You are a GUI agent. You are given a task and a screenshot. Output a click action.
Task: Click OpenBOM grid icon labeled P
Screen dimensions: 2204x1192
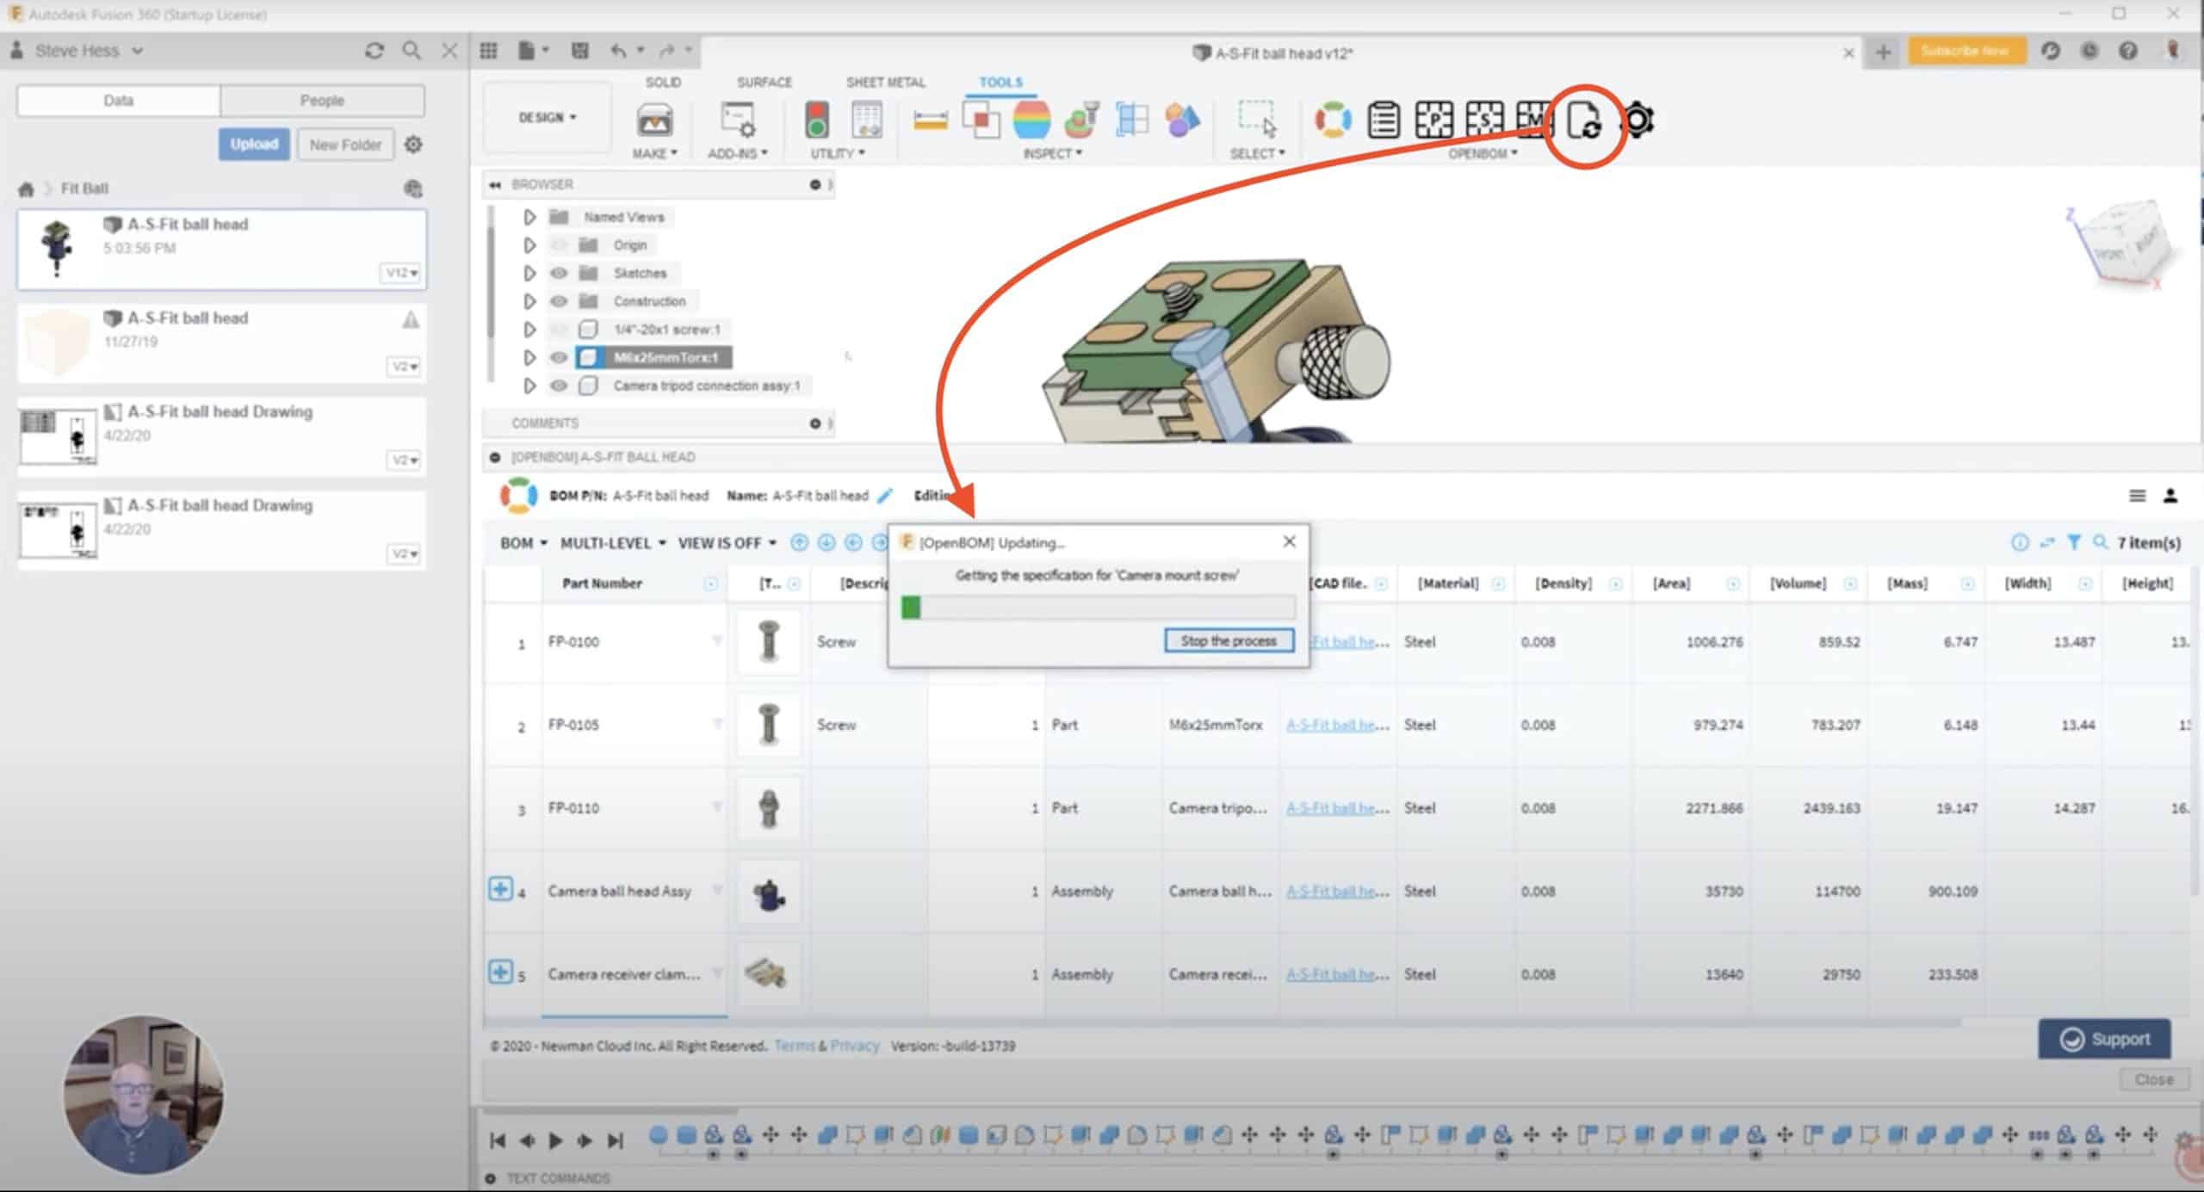click(1433, 120)
